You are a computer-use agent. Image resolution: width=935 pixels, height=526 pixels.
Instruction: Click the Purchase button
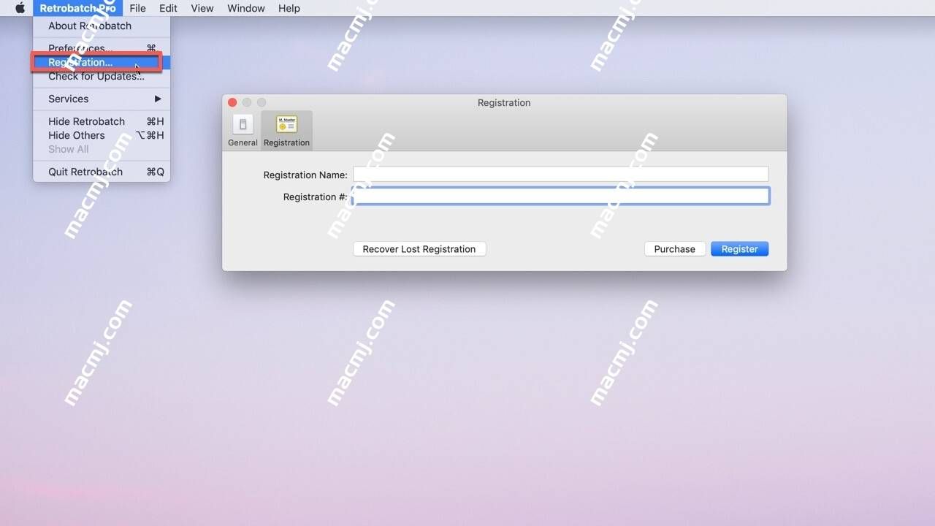point(675,249)
